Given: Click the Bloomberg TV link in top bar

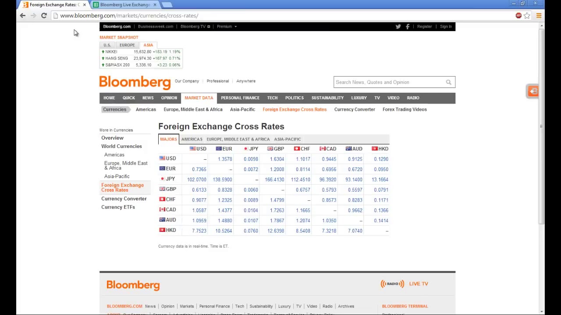Looking at the screenshot, I should [x=195, y=27].
